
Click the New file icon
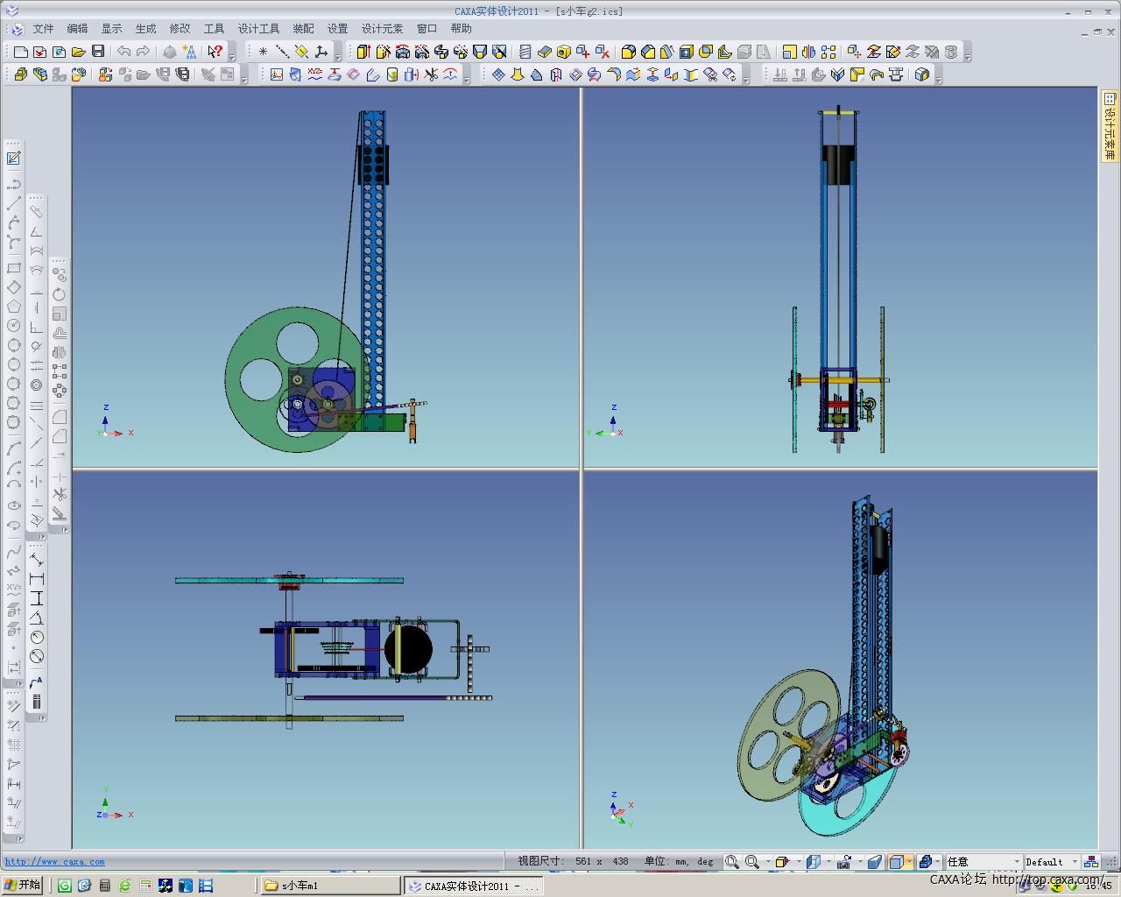pyautogui.click(x=20, y=52)
